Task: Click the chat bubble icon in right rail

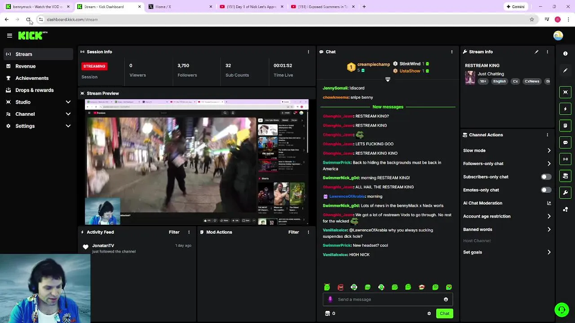Action: pyautogui.click(x=565, y=142)
